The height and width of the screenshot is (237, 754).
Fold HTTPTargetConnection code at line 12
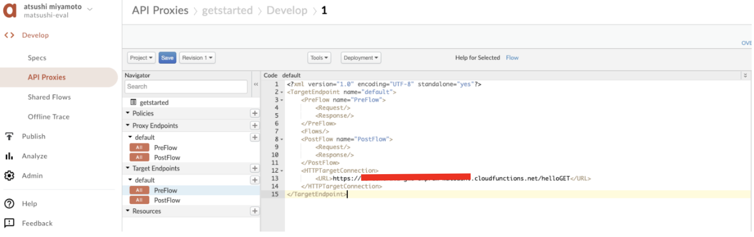click(x=282, y=171)
